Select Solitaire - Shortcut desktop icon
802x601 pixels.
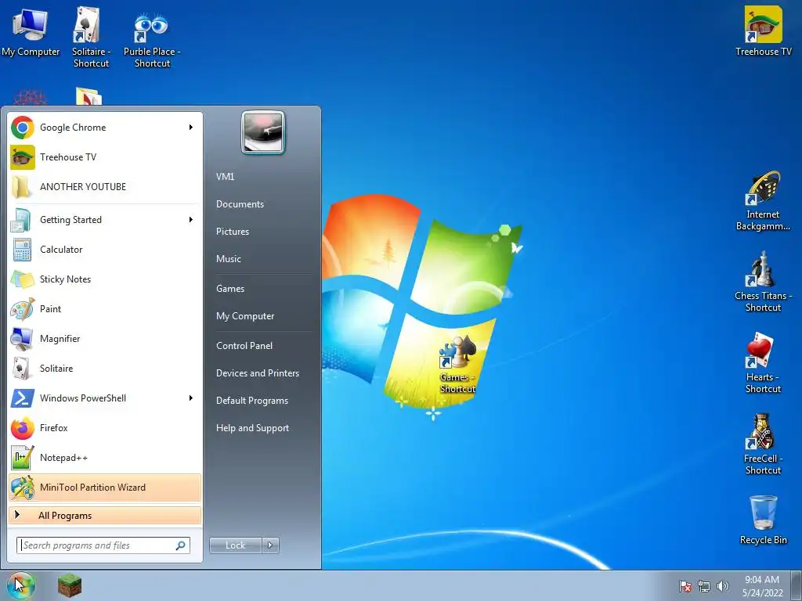point(91,37)
